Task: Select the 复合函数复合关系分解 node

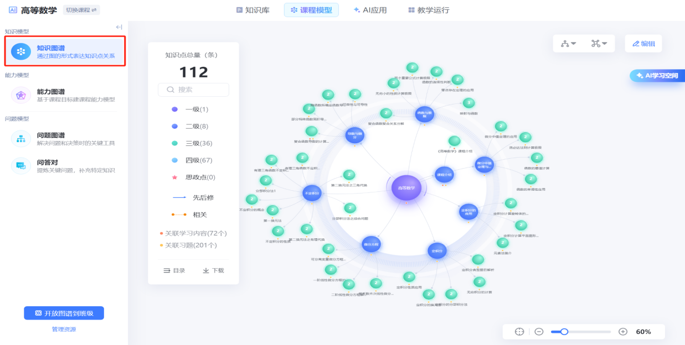Action: point(387,113)
